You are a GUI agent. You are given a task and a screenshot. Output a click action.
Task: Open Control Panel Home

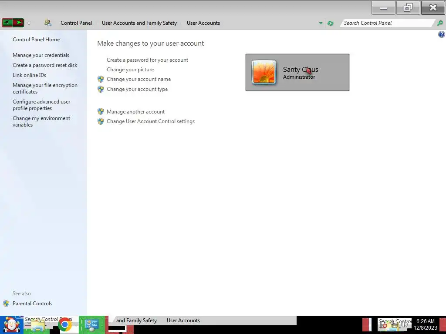point(36,40)
